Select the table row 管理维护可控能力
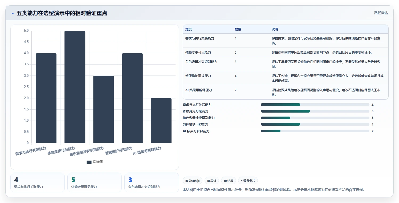 286,78
